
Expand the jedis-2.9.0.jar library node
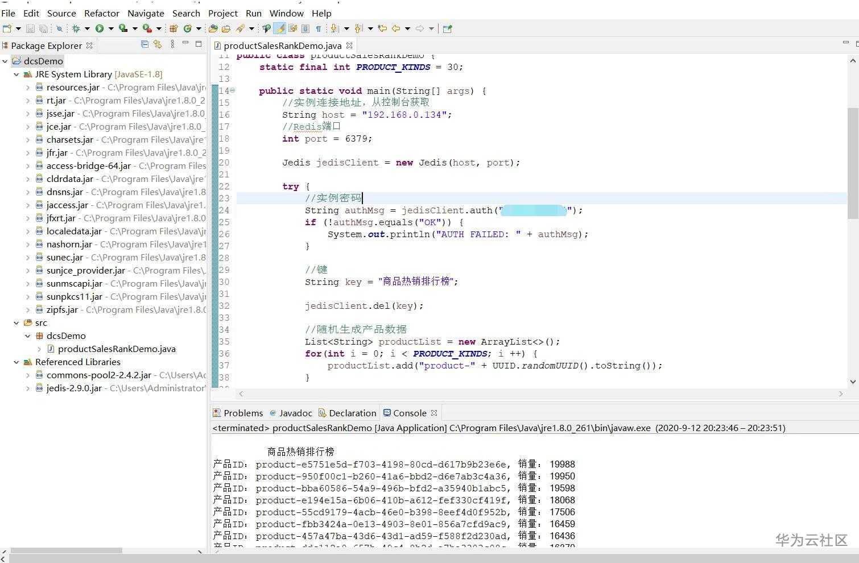(28, 388)
